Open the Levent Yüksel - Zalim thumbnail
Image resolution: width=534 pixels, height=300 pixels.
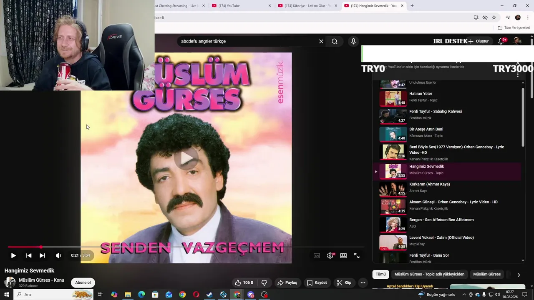coord(393,242)
